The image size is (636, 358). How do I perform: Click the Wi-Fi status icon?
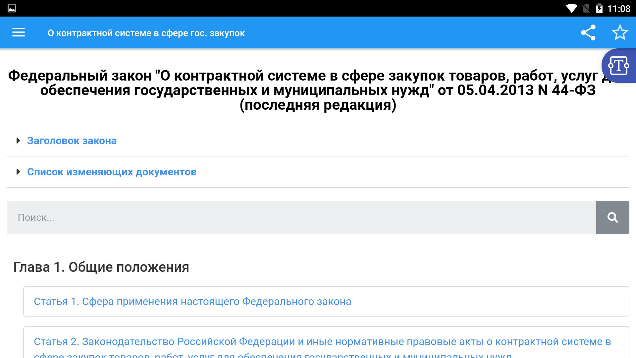tap(571, 8)
